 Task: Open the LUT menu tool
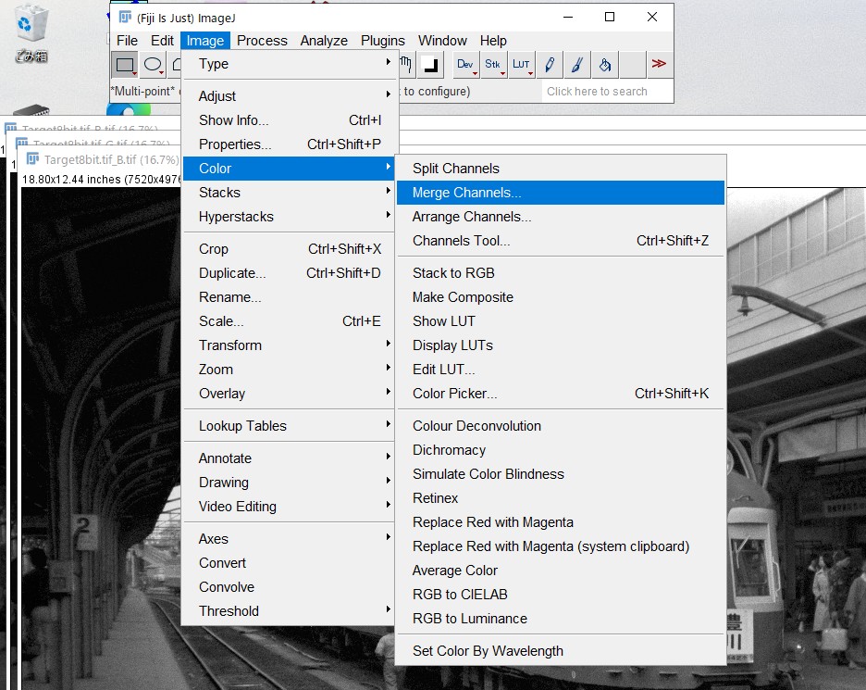click(521, 65)
